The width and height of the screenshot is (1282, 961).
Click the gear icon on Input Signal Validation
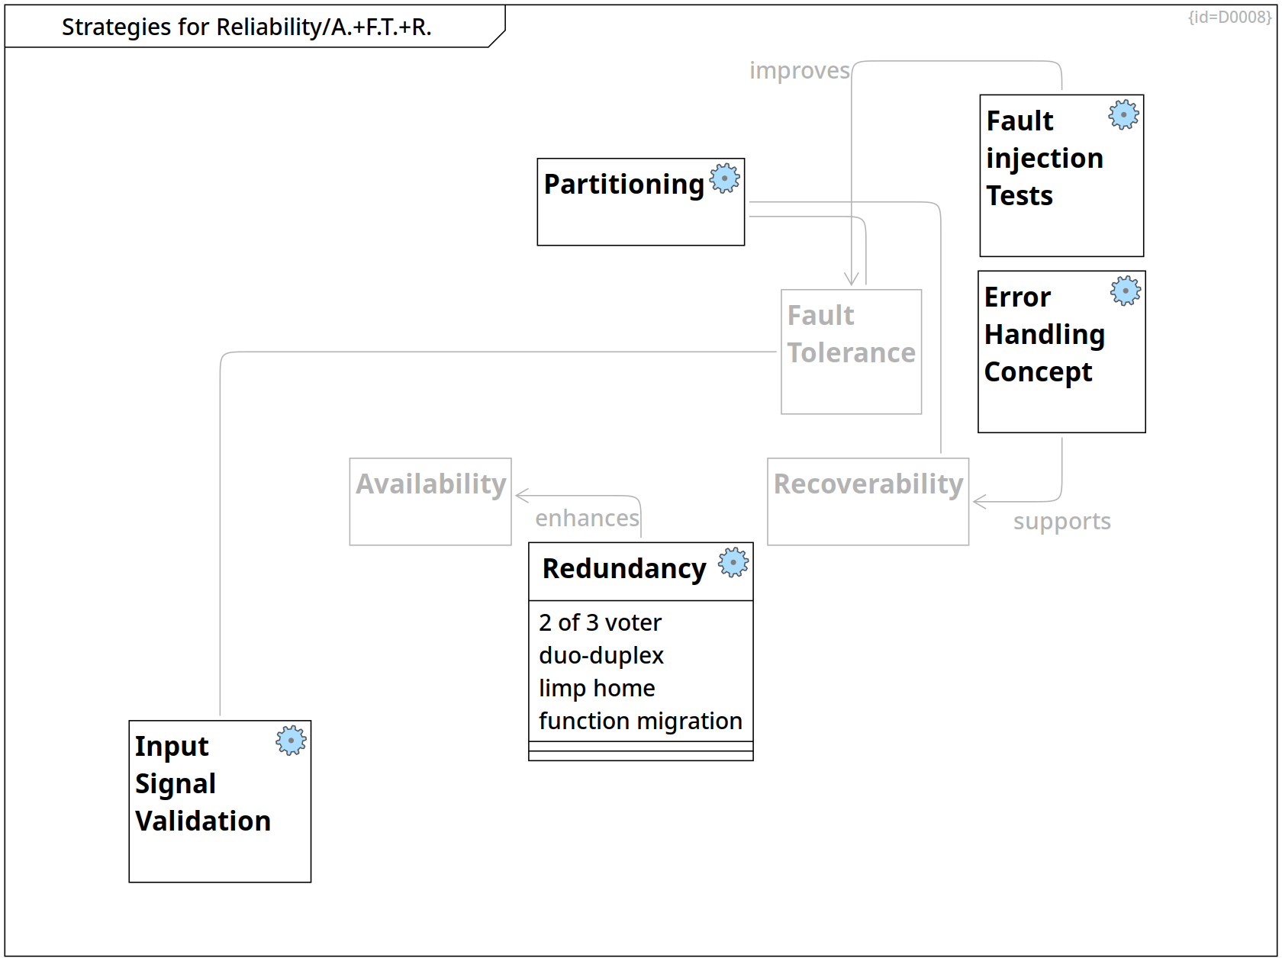pos(291,741)
